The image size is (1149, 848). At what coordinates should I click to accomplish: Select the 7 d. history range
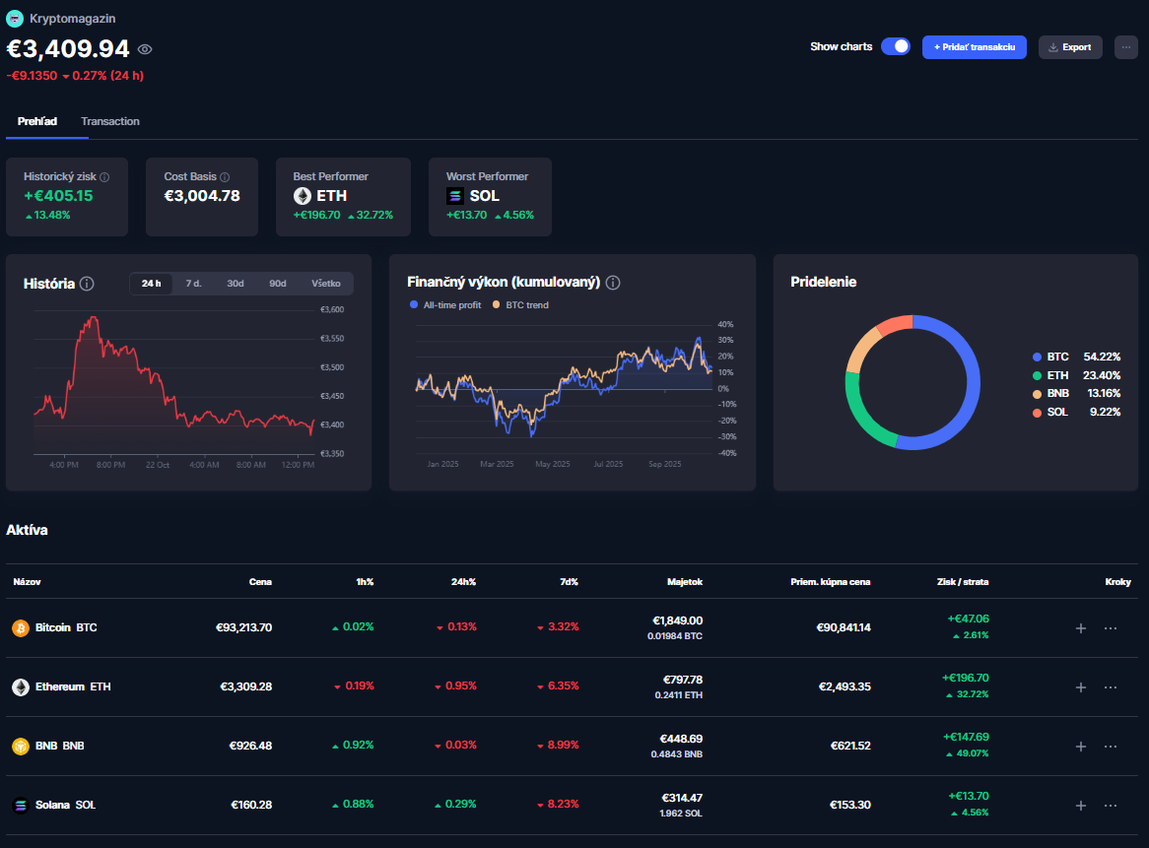193,284
